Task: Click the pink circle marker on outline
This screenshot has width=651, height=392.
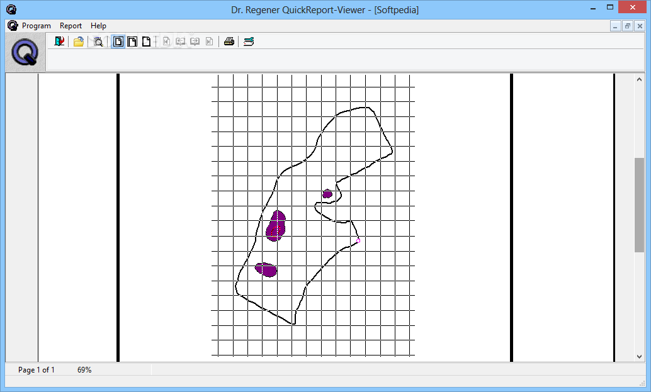Action: 358,240
